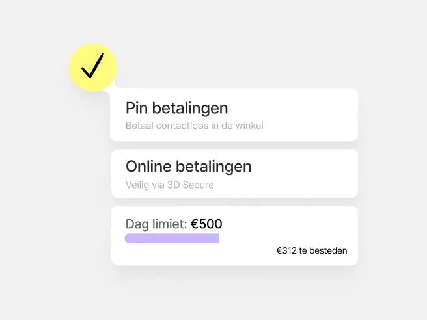Select the €500 limit amount
The width and height of the screenshot is (427, 320).
tap(206, 224)
